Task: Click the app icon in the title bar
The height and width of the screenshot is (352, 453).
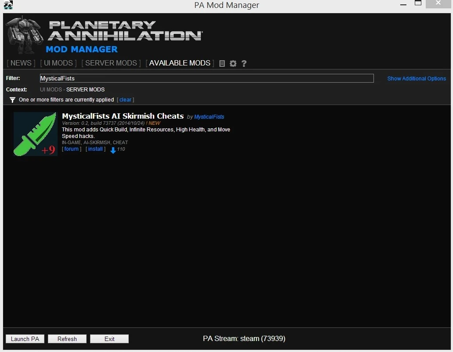Action: click(x=7, y=5)
